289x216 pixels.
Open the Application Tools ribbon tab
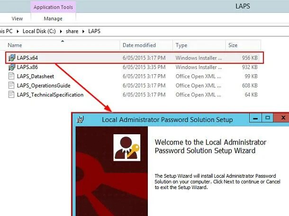53,7
